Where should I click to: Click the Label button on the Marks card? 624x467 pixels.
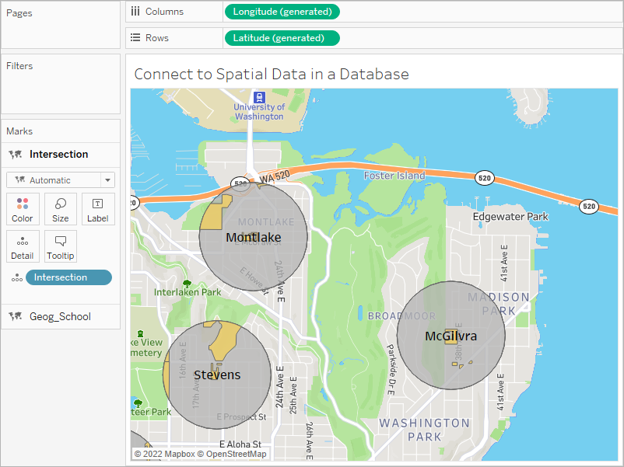coord(97,209)
